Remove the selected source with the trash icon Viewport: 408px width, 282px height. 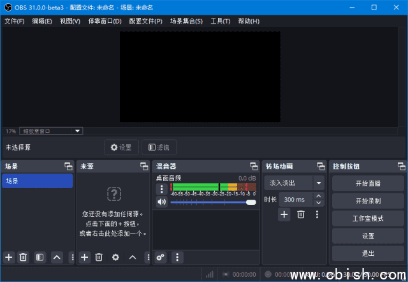tap(99, 257)
